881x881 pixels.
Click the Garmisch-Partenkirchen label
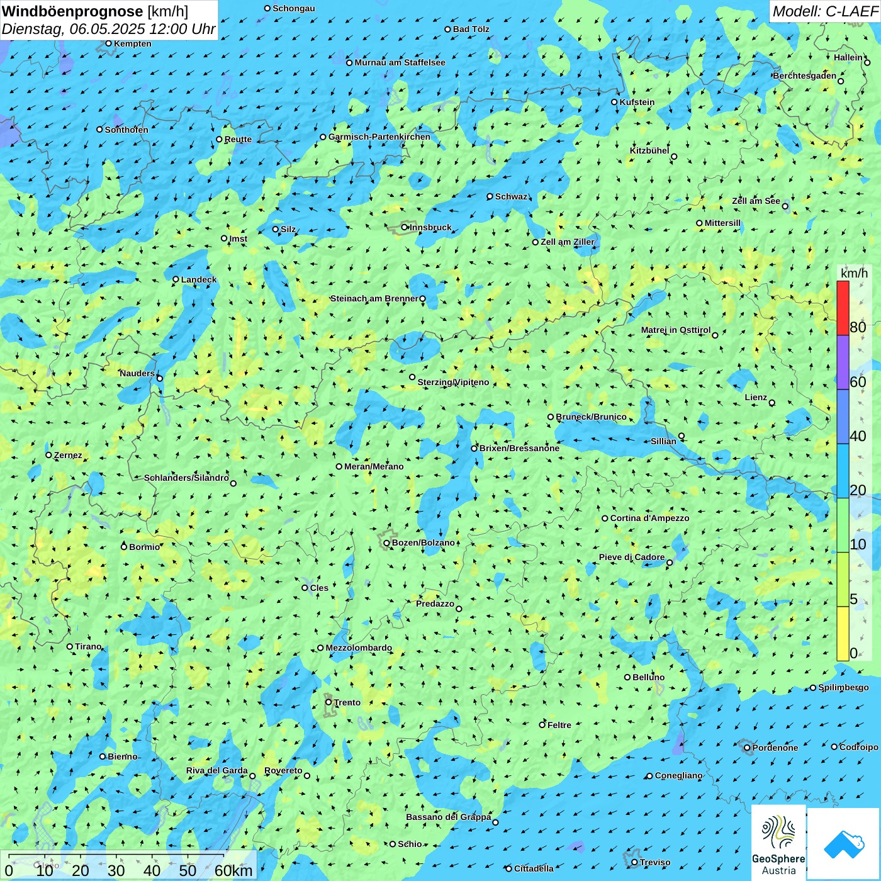[x=379, y=137]
